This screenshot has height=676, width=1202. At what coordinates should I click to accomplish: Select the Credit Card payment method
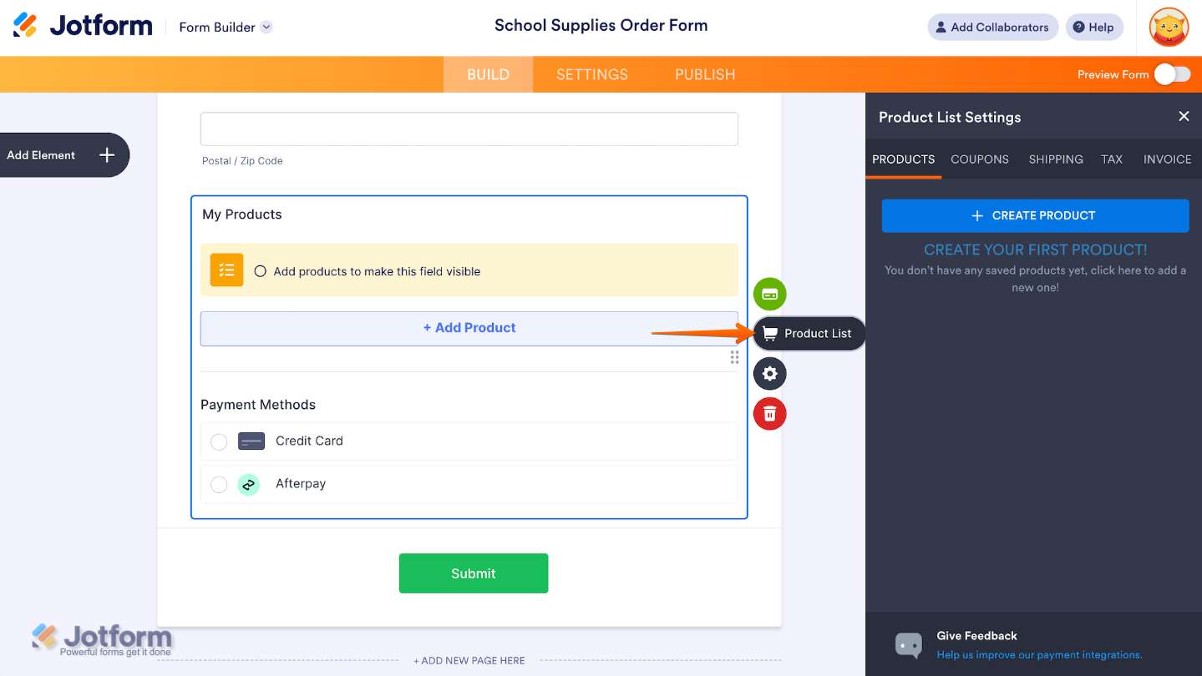point(219,441)
